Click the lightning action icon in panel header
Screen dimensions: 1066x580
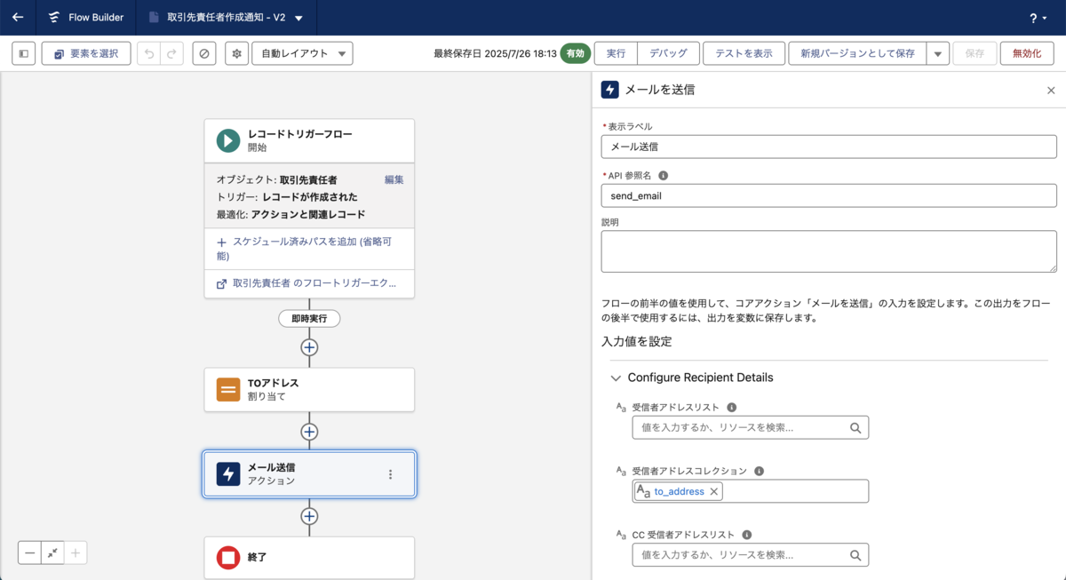pos(610,90)
